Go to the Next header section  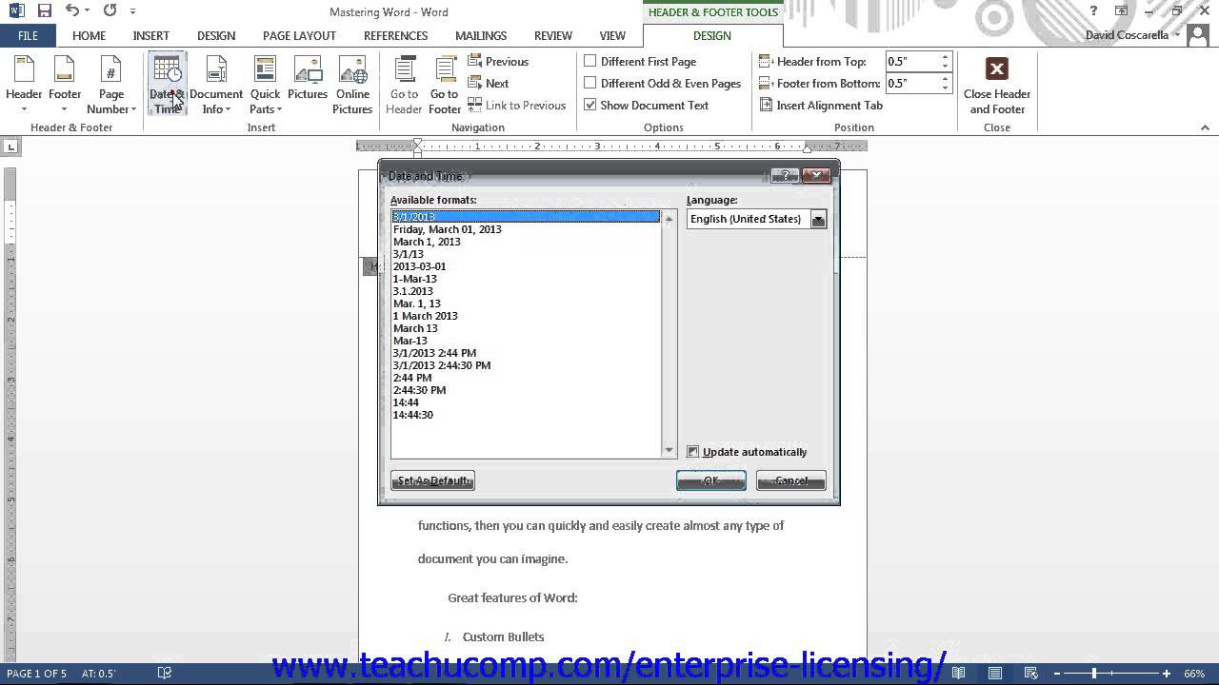489,83
